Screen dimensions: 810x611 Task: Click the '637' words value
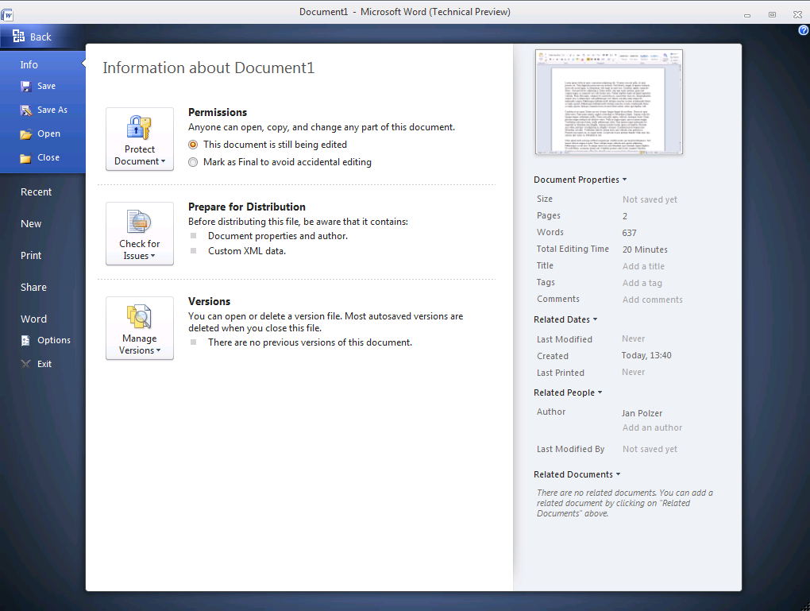click(629, 233)
